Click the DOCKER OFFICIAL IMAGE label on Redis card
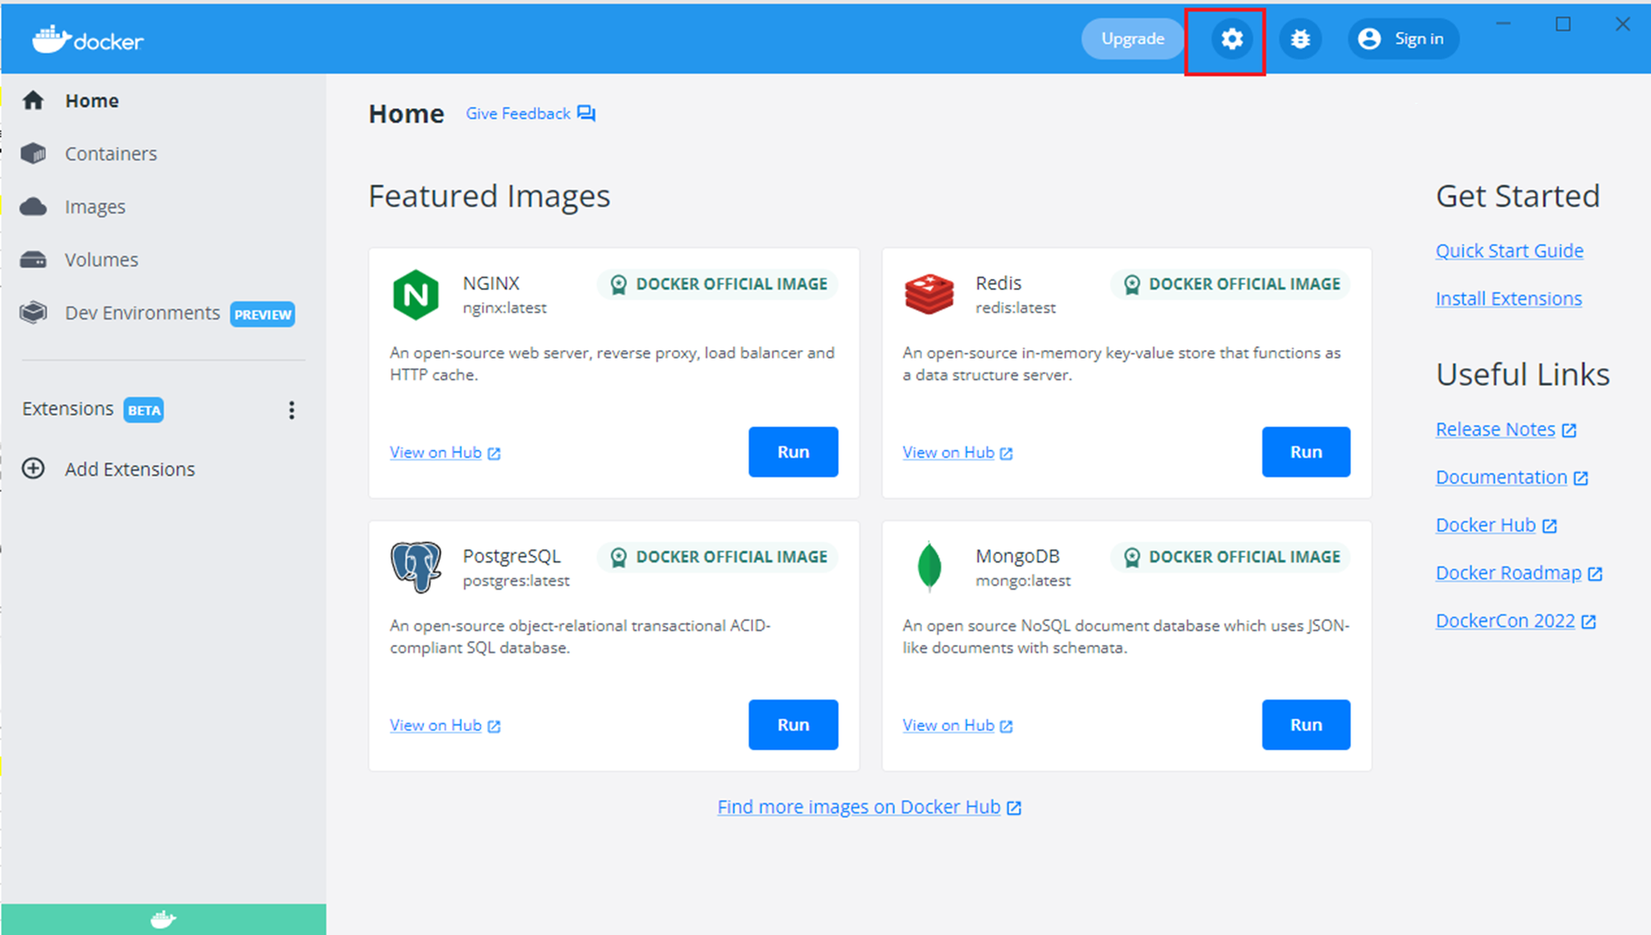The height and width of the screenshot is (935, 1651). [x=1244, y=284]
